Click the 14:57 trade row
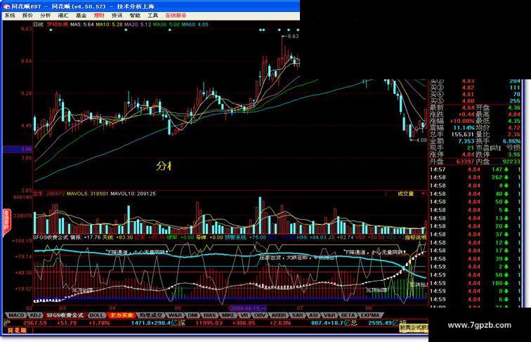Image resolution: width=531 pixels, height=342 pixels. [x=475, y=169]
